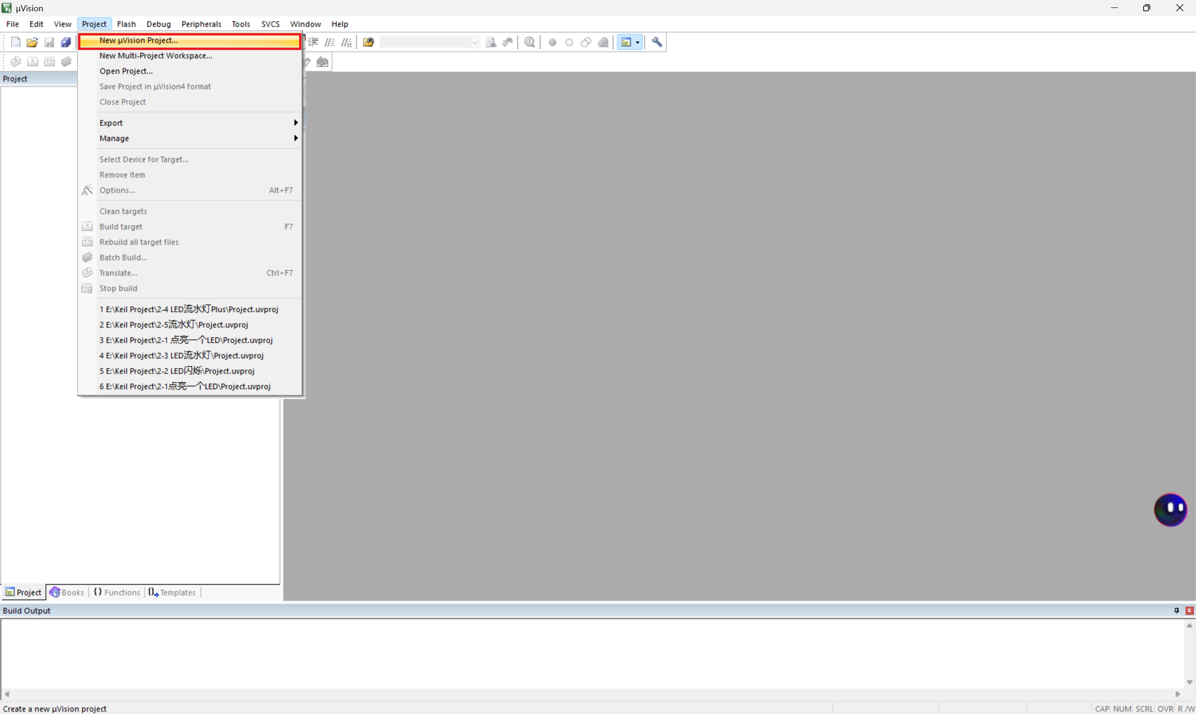Click the Find in Files icon
Screen dimensions: 1196x714
368,43
